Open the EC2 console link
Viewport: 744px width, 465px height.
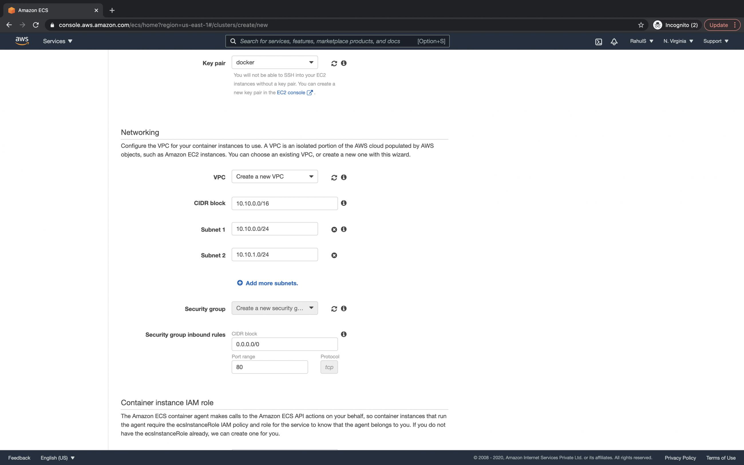[290, 92]
